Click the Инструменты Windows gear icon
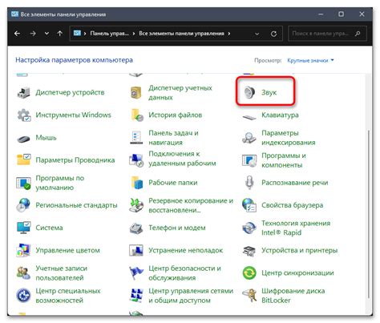 coord(24,115)
